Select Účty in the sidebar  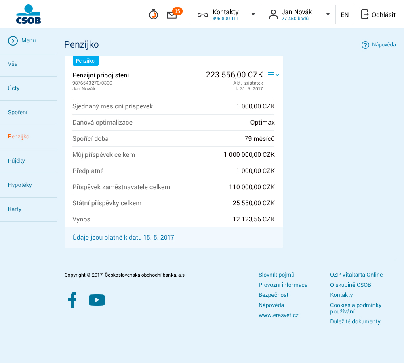14,88
